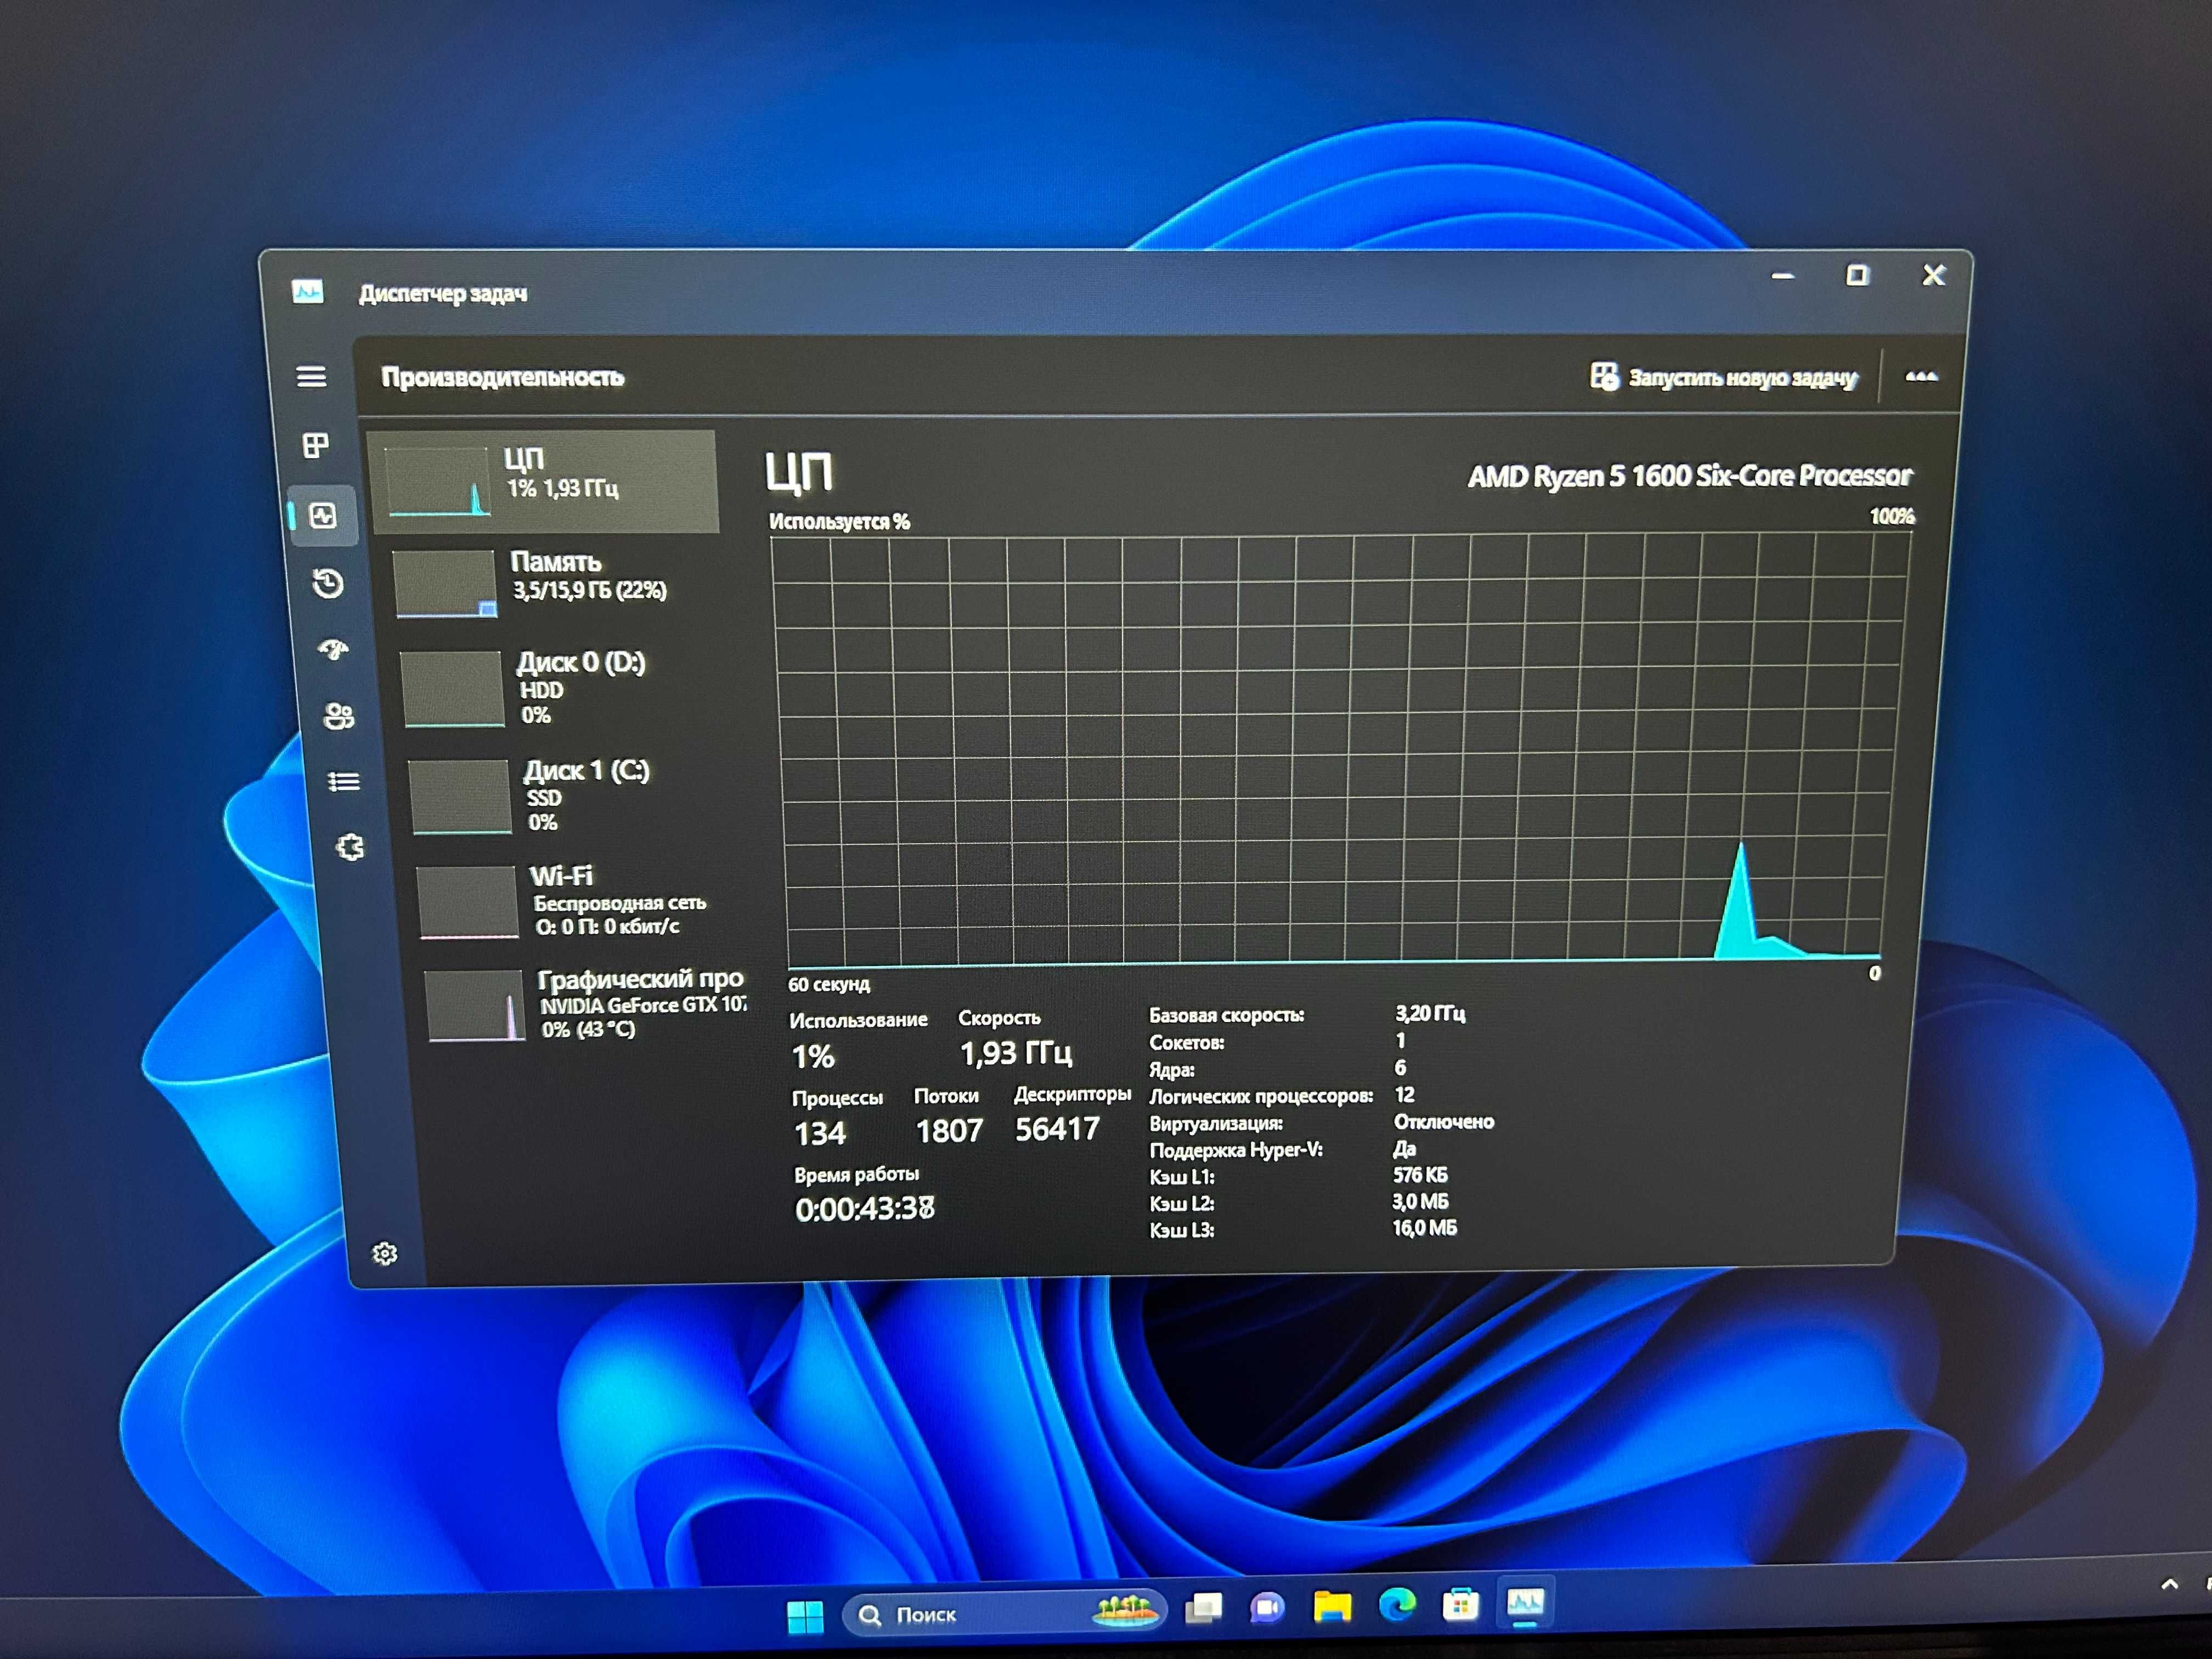Open the Windows Start menu
Viewport: 2212px width, 1659px height.
point(805,1616)
